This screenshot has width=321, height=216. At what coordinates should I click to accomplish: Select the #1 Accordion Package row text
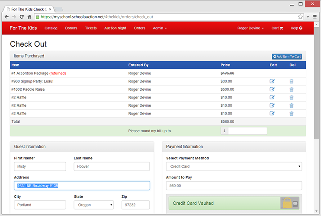coord(39,73)
